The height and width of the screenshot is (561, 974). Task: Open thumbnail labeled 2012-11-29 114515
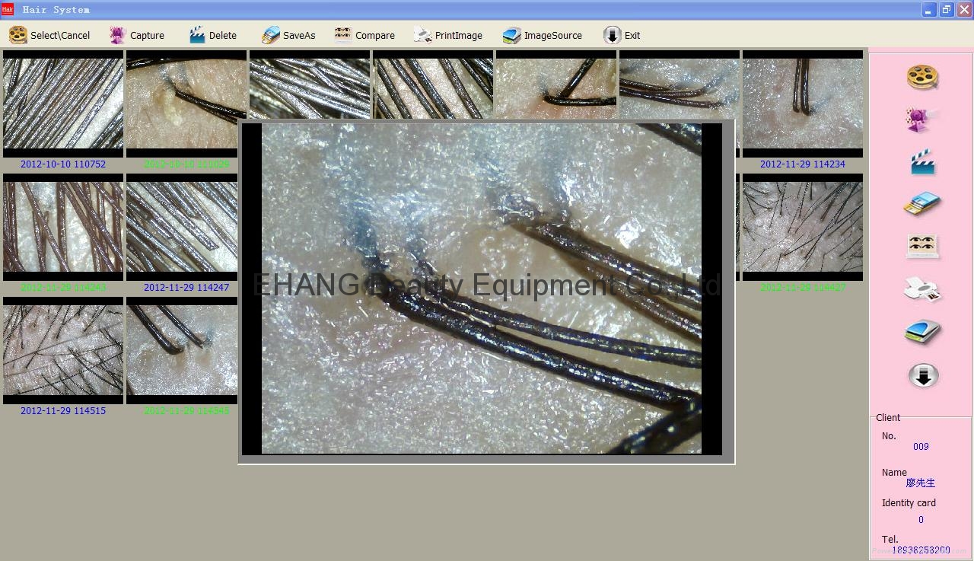(63, 350)
